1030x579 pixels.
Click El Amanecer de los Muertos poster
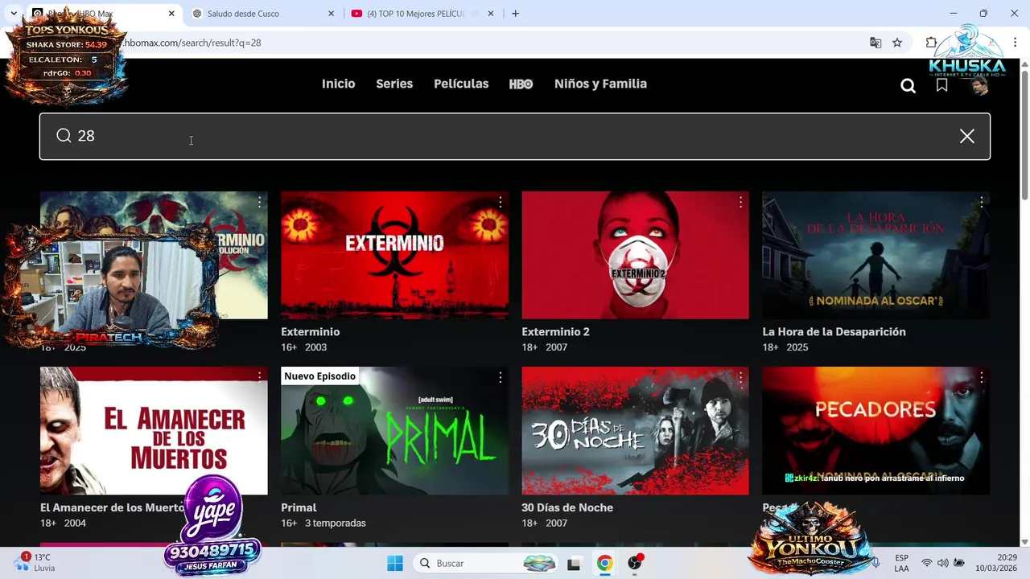click(154, 430)
